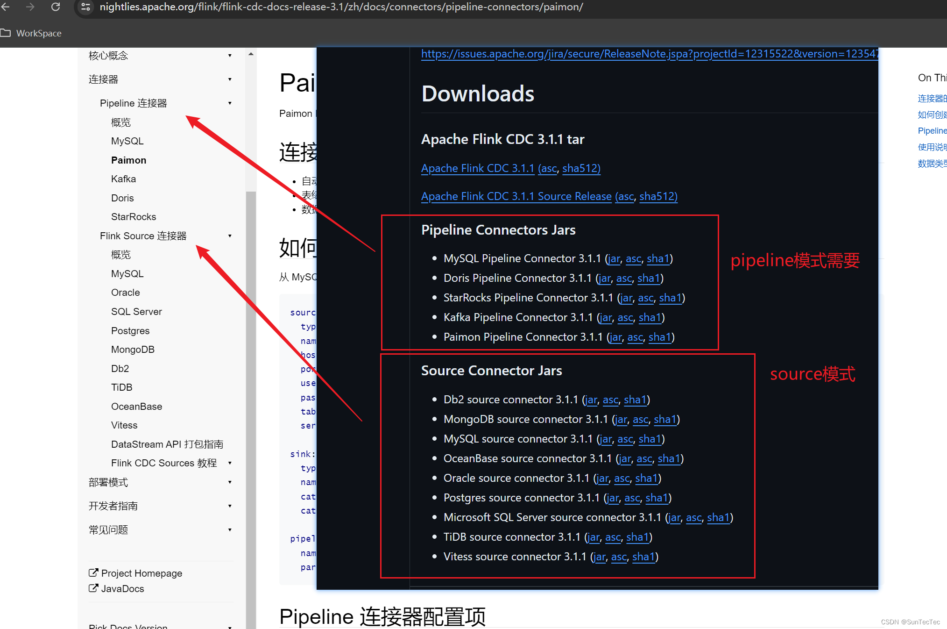
Task: Download the Paimon Pipeline Connector jar
Action: click(616, 337)
